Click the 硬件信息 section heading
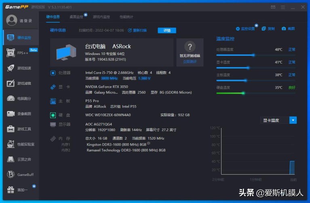The image size is (310, 203). [58, 30]
